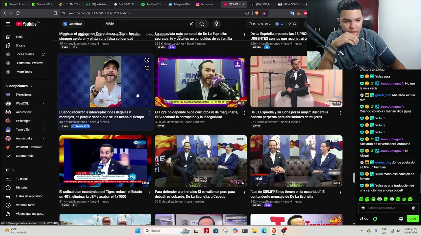Go back in browser history

tap(5, 13)
